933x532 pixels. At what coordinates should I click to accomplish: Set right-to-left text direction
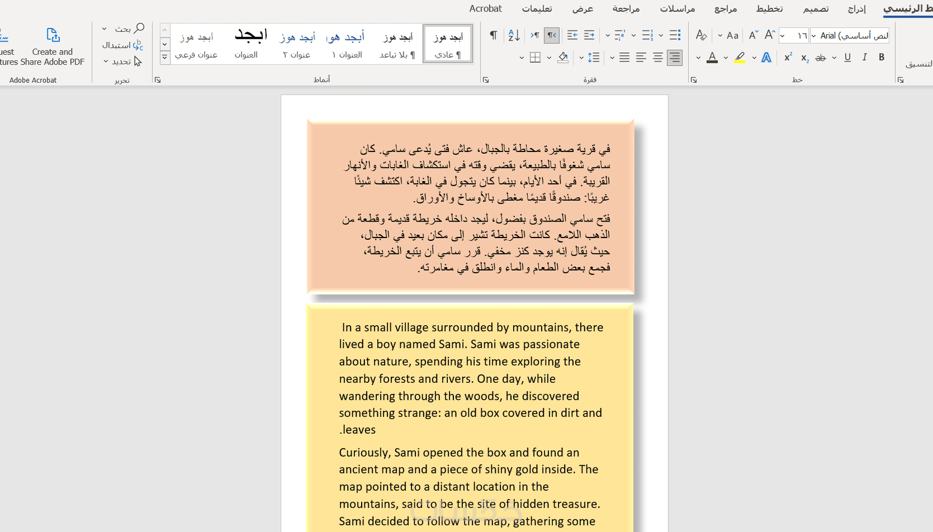552,35
